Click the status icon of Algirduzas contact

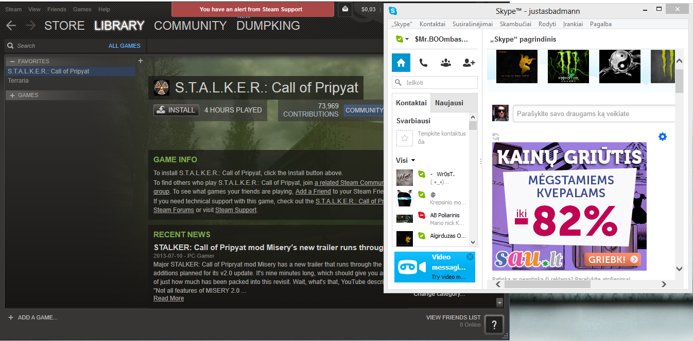click(x=421, y=236)
